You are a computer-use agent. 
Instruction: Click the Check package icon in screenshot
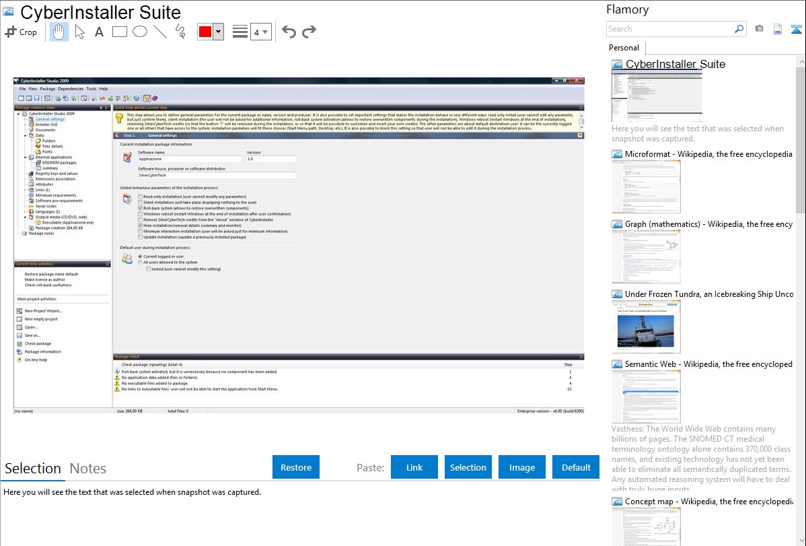(x=19, y=343)
